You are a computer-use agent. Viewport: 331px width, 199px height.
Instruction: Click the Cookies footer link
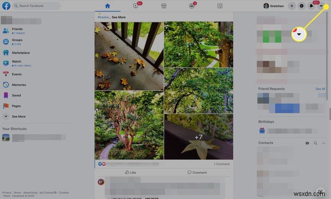pyautogui.click(x=64, y=192)
